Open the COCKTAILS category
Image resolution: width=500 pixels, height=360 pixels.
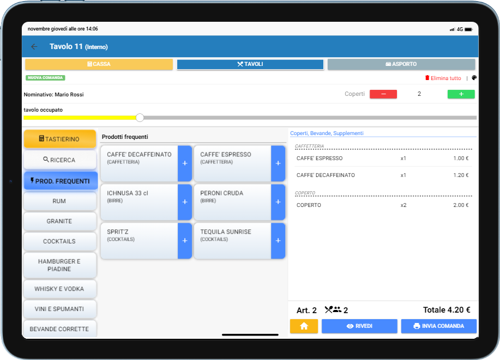pyautogui.click(x=59, y=241)
